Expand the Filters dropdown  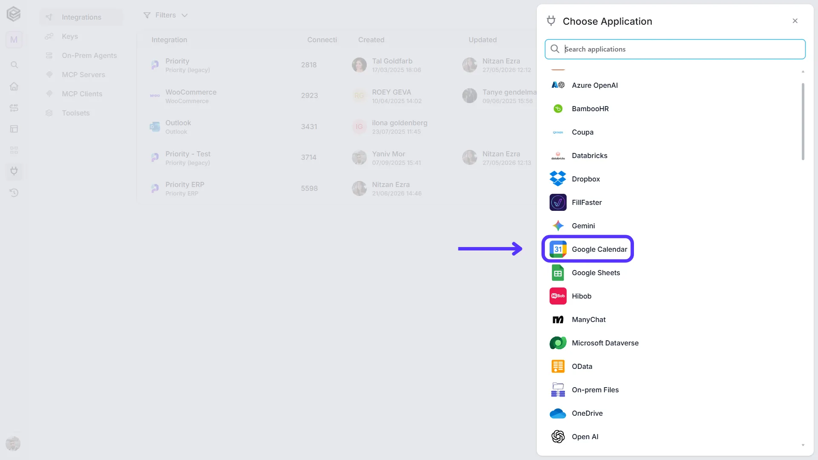pyautogui.click(x=165, y=15)
